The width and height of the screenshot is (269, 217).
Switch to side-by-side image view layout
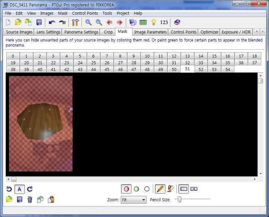click(194, 189)
